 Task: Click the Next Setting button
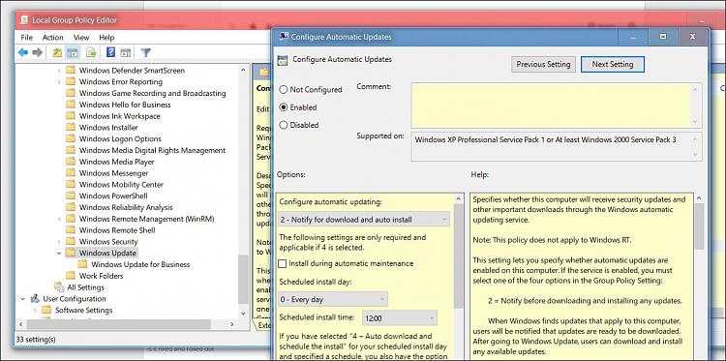coord(613,64)
